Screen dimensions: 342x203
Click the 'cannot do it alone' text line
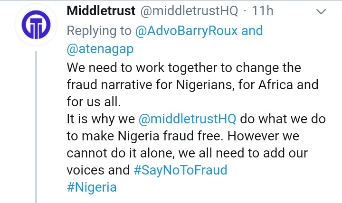click(187, 153)
